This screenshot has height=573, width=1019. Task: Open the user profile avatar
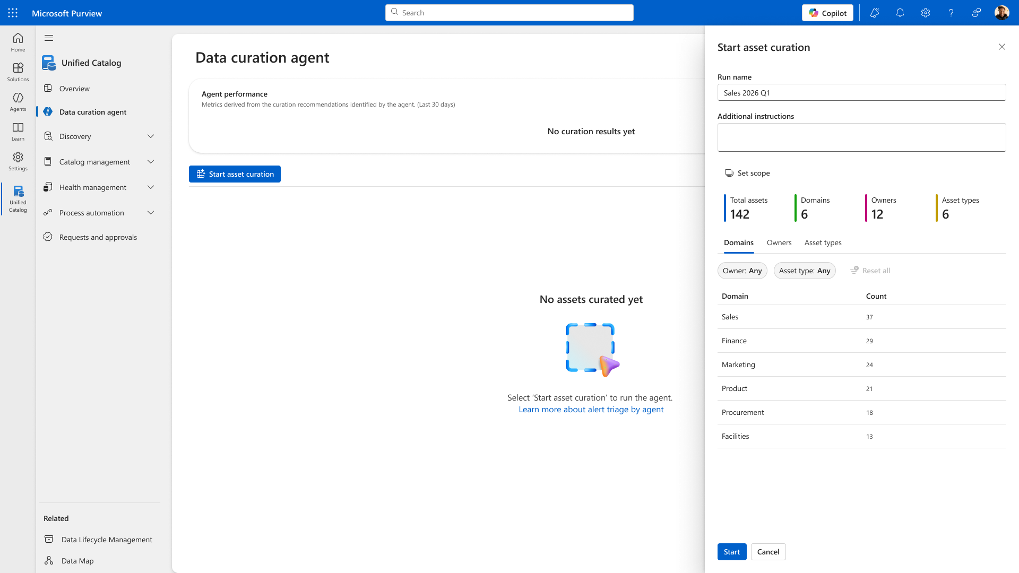coord(1002,13)
